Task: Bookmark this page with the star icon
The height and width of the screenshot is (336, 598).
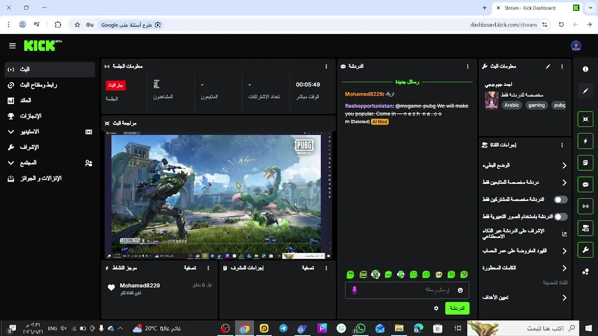Action: coord(78,25)
